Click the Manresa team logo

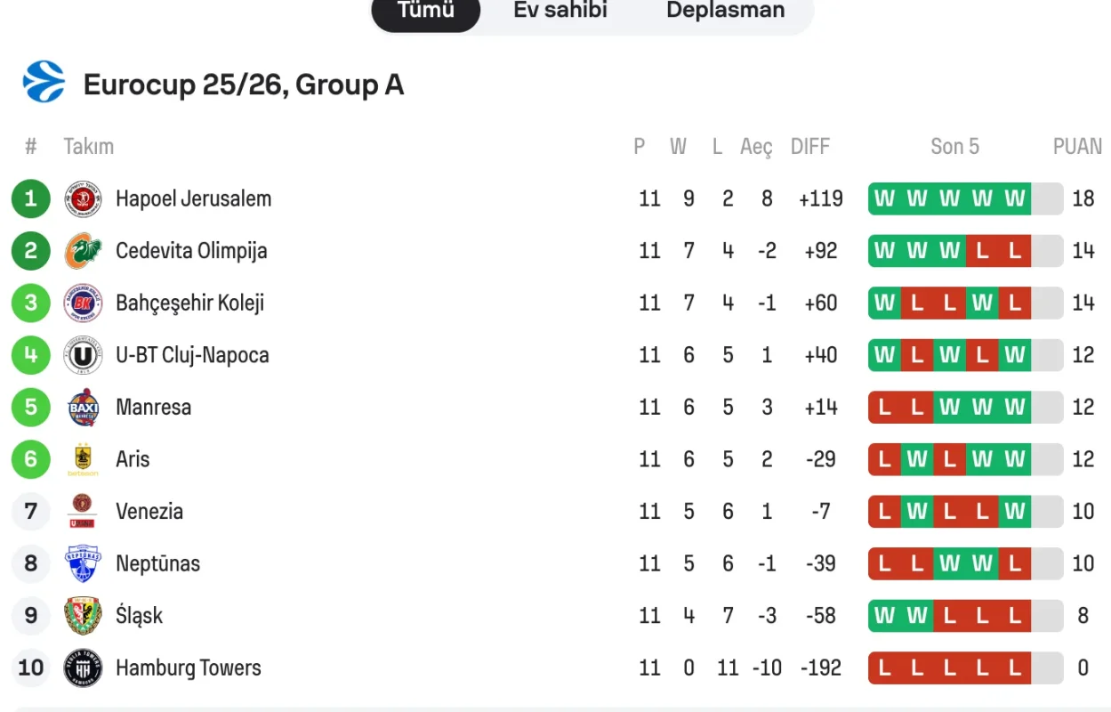pyautogui.click(x=83, y=408)
